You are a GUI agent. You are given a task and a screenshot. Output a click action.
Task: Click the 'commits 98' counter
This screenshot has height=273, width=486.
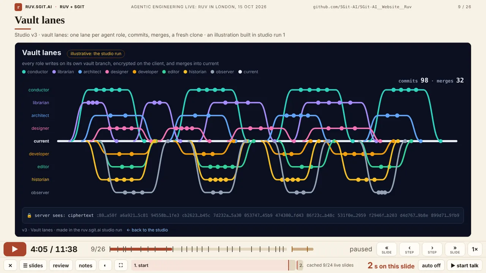point(413,80)
